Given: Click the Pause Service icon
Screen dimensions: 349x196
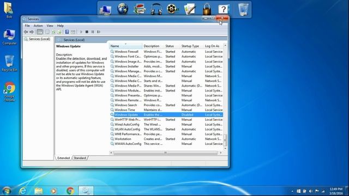Looking at the screenshot, I should 93,32.
